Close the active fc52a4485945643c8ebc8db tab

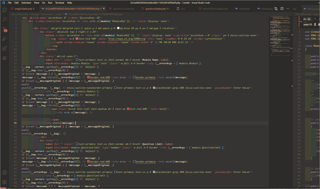pos(104,8)
